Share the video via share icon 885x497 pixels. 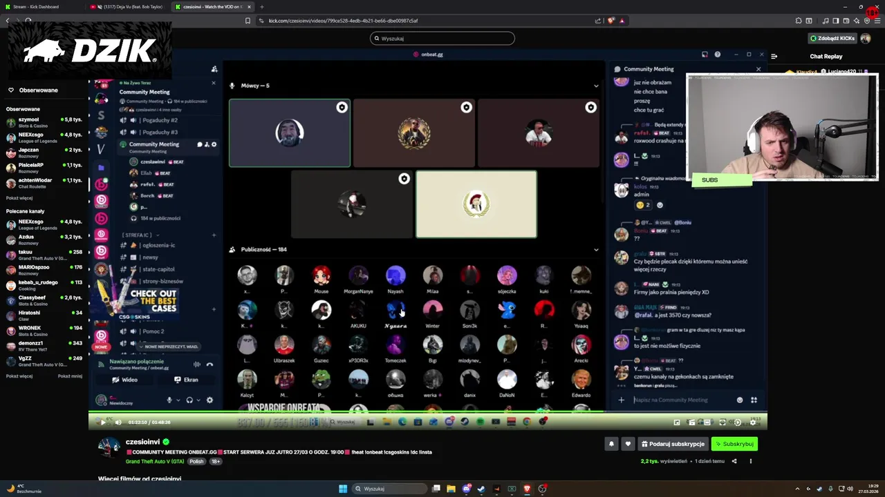click(734, 461)
